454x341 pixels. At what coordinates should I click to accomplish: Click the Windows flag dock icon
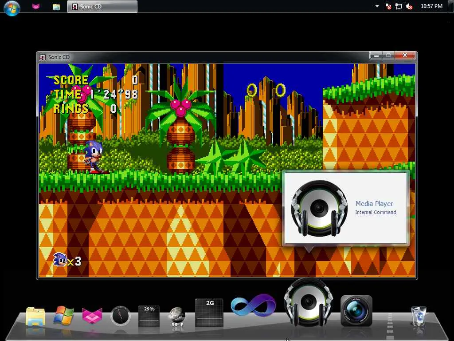tap(63, 315)
